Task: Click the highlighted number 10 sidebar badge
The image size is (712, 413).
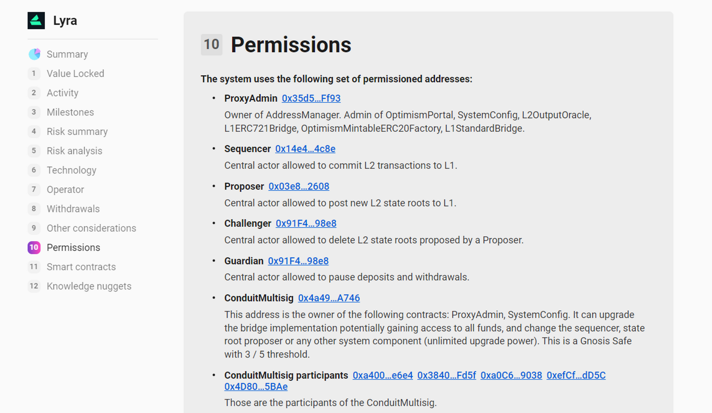Action: [x=34, y=248]
